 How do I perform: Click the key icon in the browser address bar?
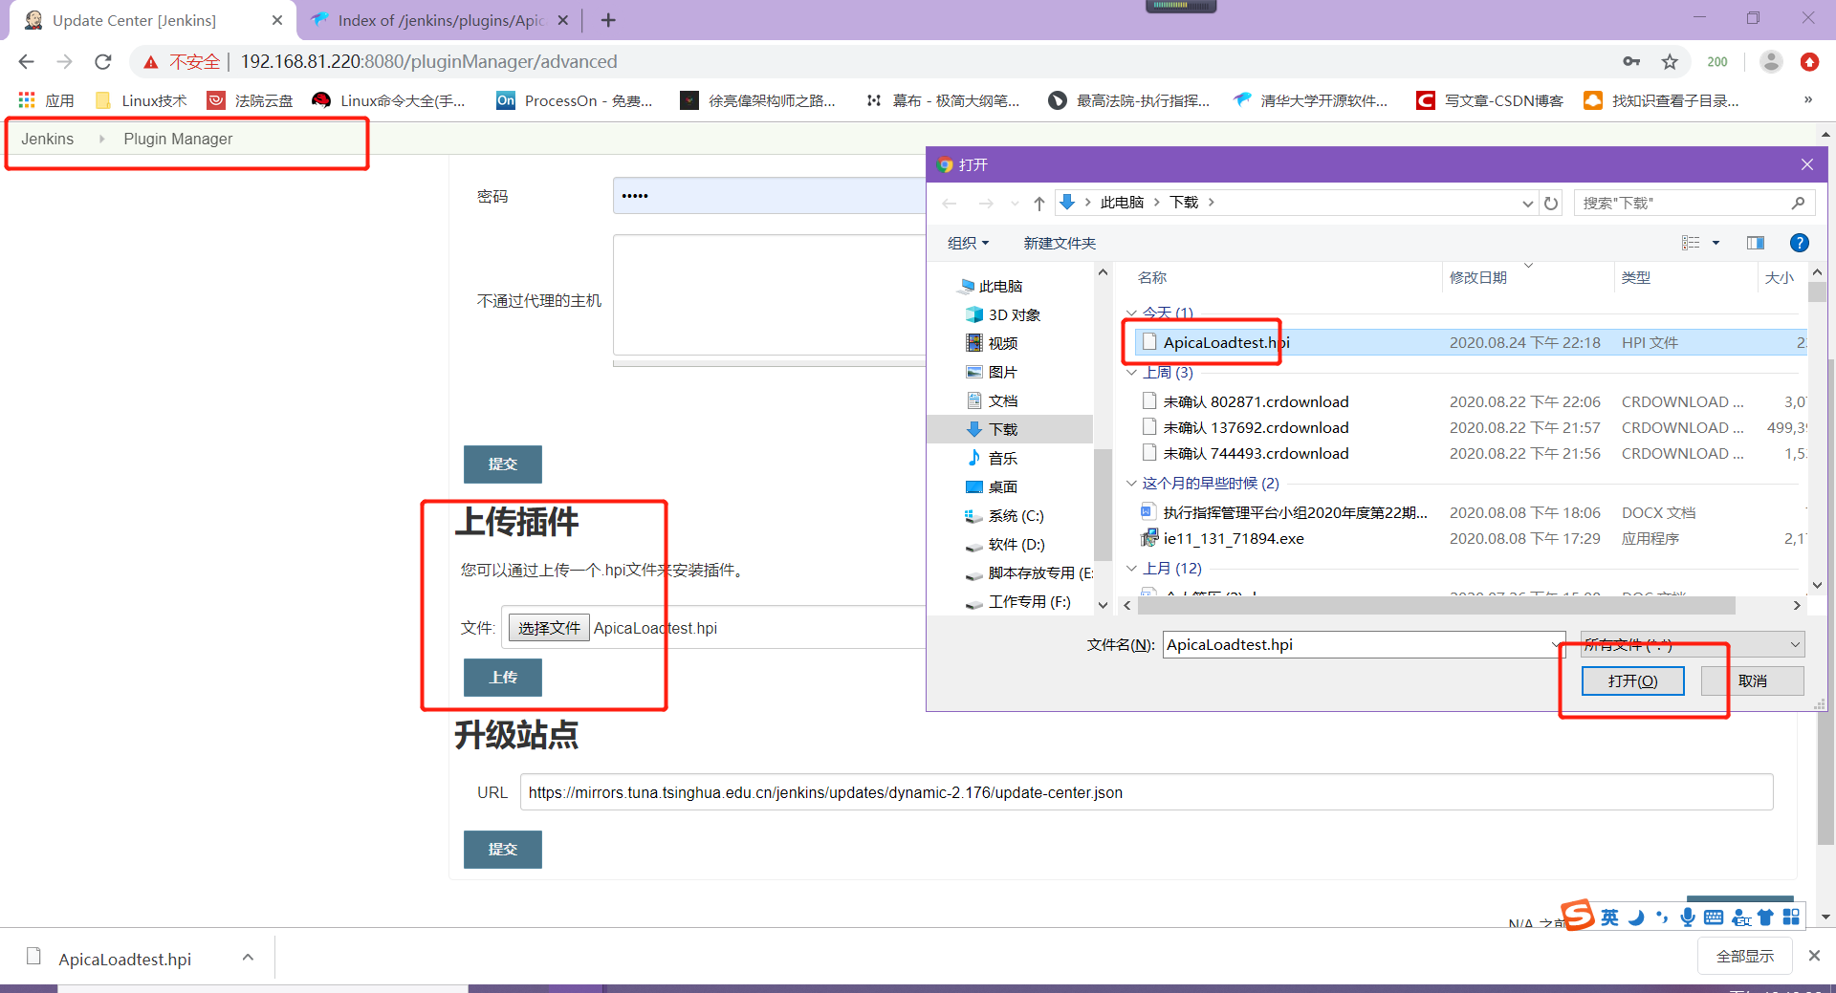pos(1632,61)
